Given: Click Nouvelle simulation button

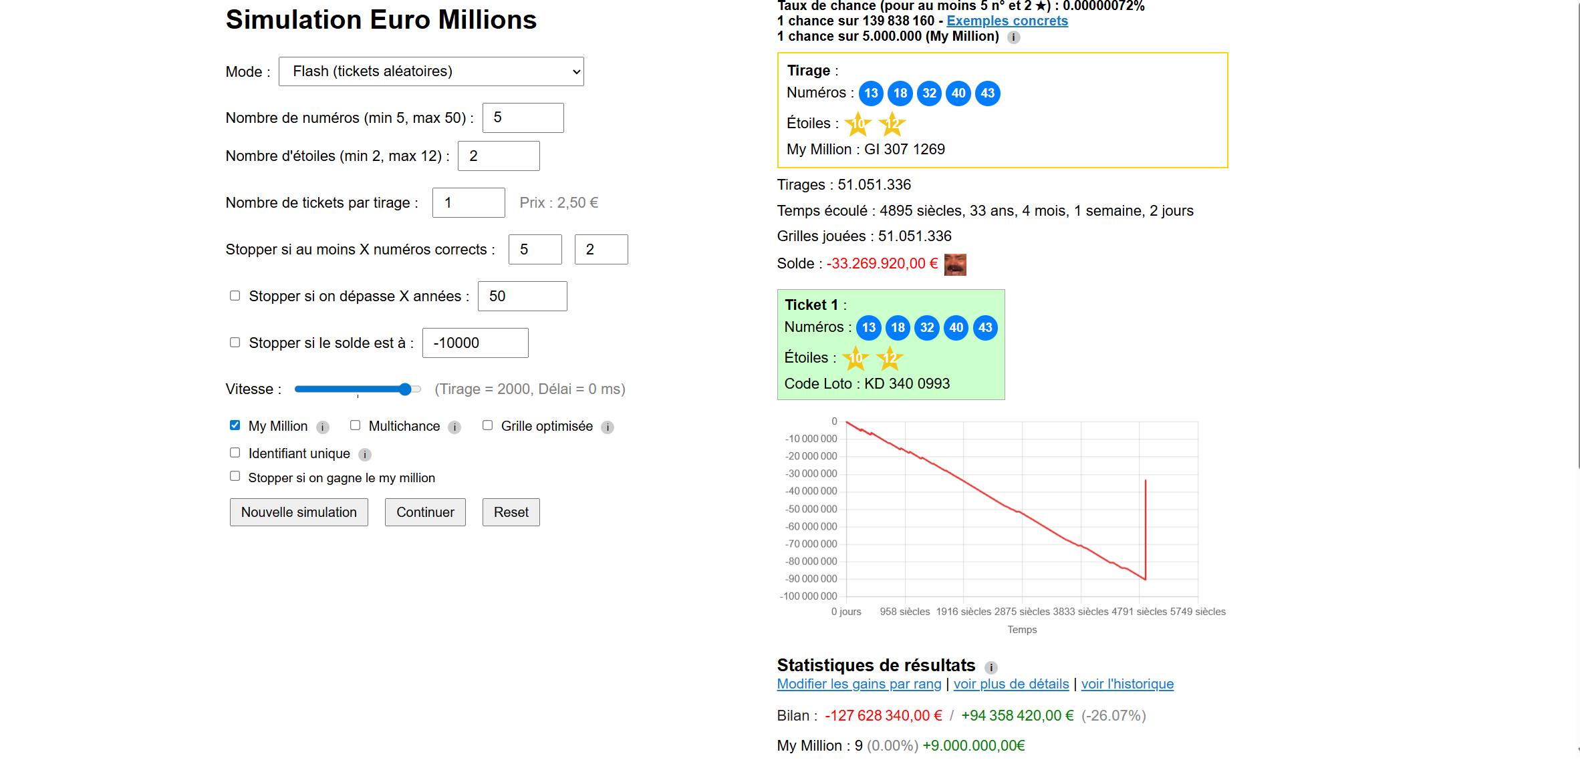Looking at the screenshot, I should point(299,512).
